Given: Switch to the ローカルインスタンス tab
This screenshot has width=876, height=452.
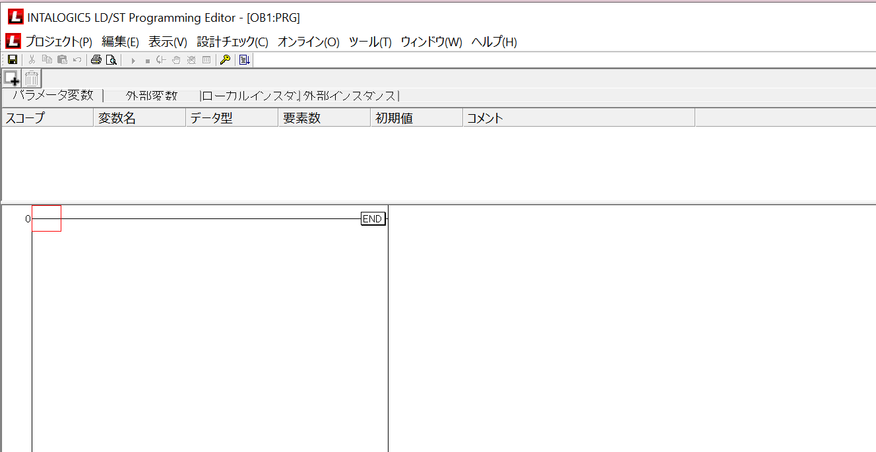Looking at the screenshot, I should [250, 96].
